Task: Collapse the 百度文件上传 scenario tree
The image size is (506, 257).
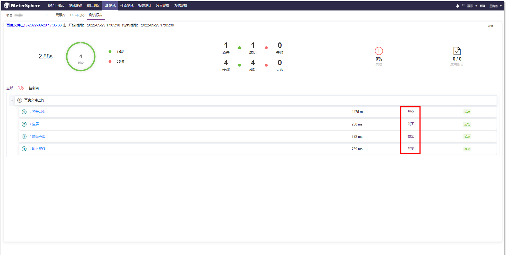Action: (x=12, y=100)
